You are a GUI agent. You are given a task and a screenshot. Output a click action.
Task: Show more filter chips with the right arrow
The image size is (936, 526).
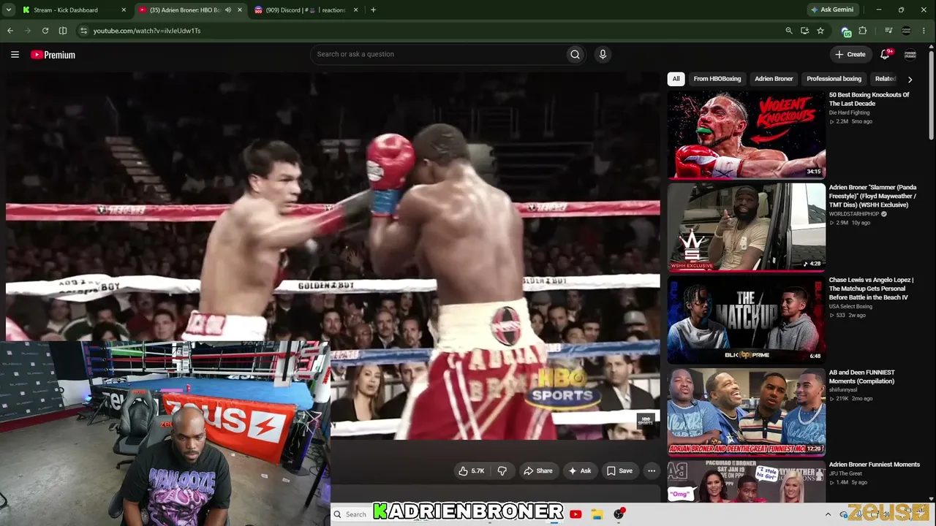coord(910,79)
